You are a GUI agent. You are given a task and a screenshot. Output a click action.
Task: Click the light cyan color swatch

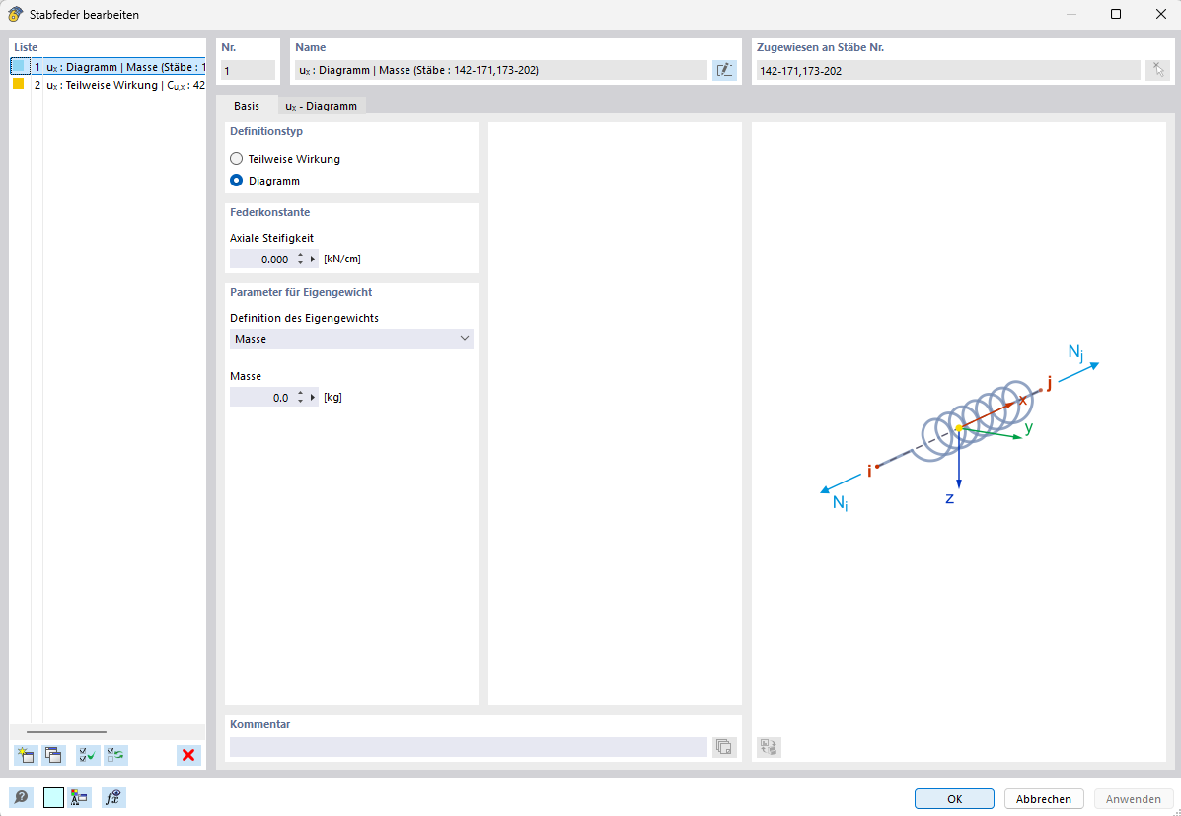click(53, 798)
